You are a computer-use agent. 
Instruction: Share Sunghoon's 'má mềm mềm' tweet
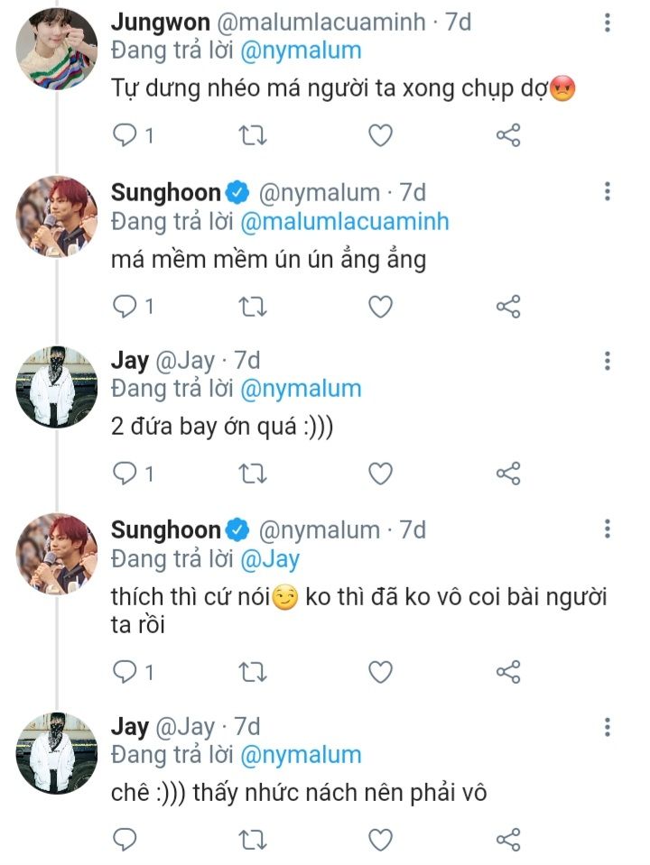pyautogui.click(x=508, y=307)
